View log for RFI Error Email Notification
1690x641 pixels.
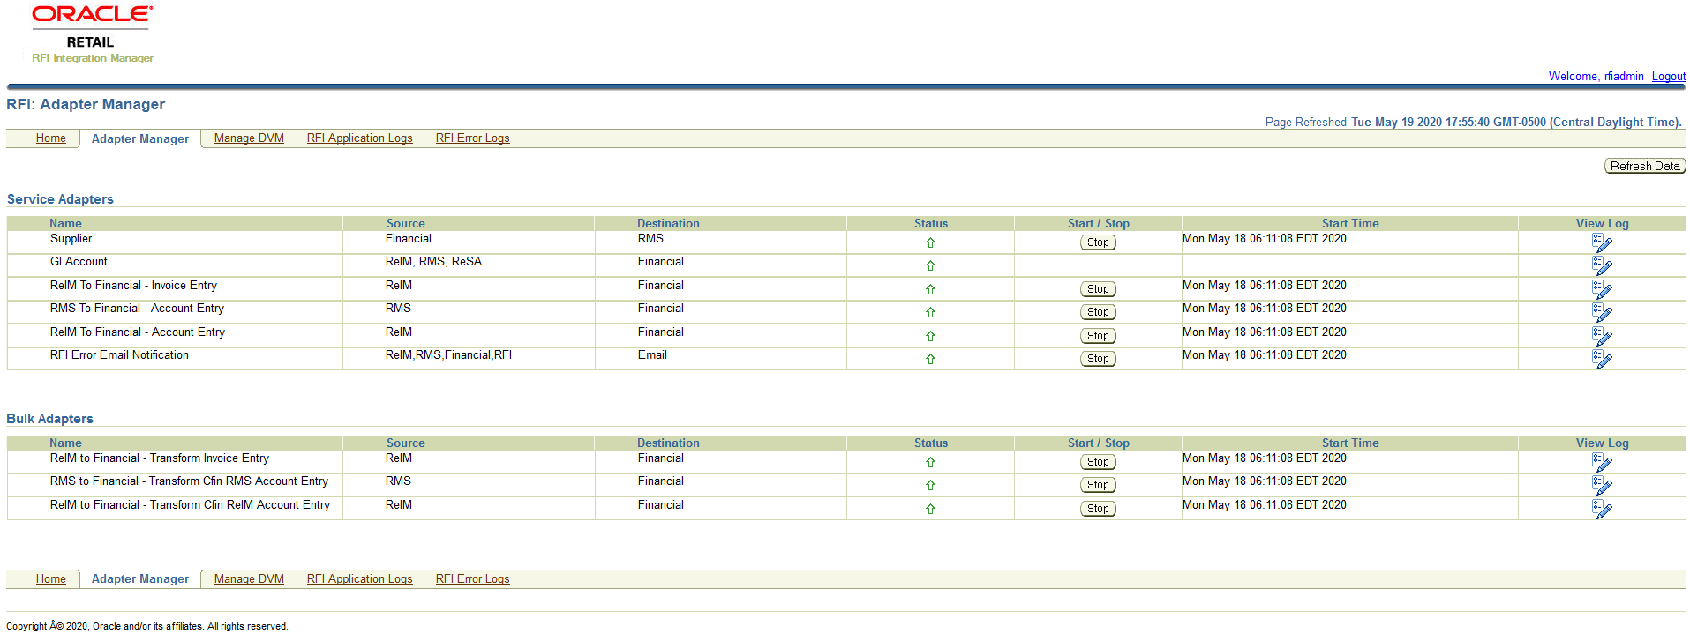(x=1602, y=359)
